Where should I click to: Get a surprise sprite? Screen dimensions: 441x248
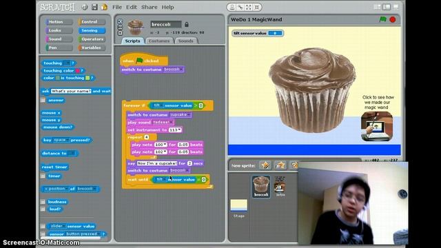(294, 165)
